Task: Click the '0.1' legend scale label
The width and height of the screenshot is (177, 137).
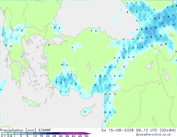Action: point(3,136)
